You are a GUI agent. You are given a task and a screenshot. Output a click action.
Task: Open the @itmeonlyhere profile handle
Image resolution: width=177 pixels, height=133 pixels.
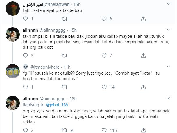tap(45, 67)
